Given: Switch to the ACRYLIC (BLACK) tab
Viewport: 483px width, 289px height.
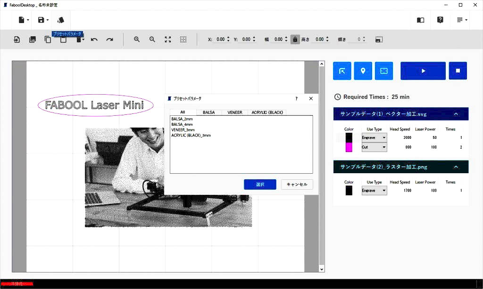Looking at the screenshot, I should (267, 112).
